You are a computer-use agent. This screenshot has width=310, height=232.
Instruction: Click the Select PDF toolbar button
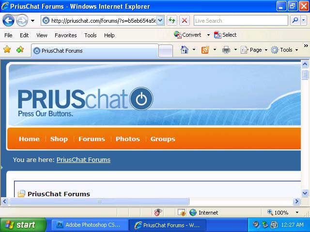point(225,35)
